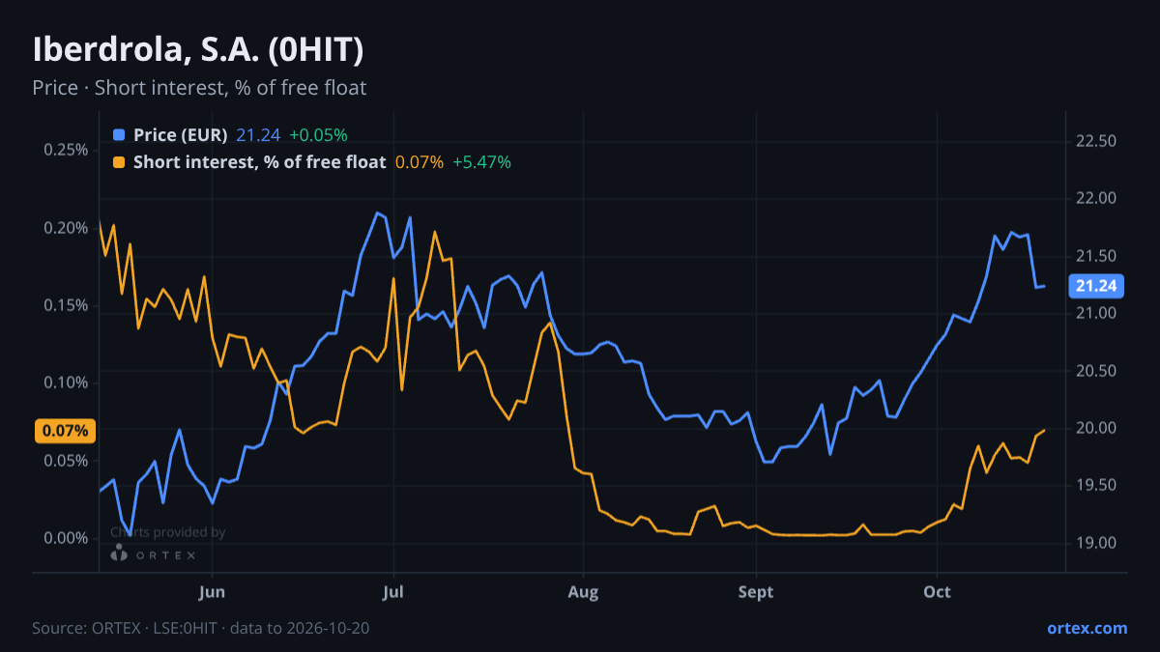Click the orange Short interest legend square
The image size is (1160, 652).
119,162
